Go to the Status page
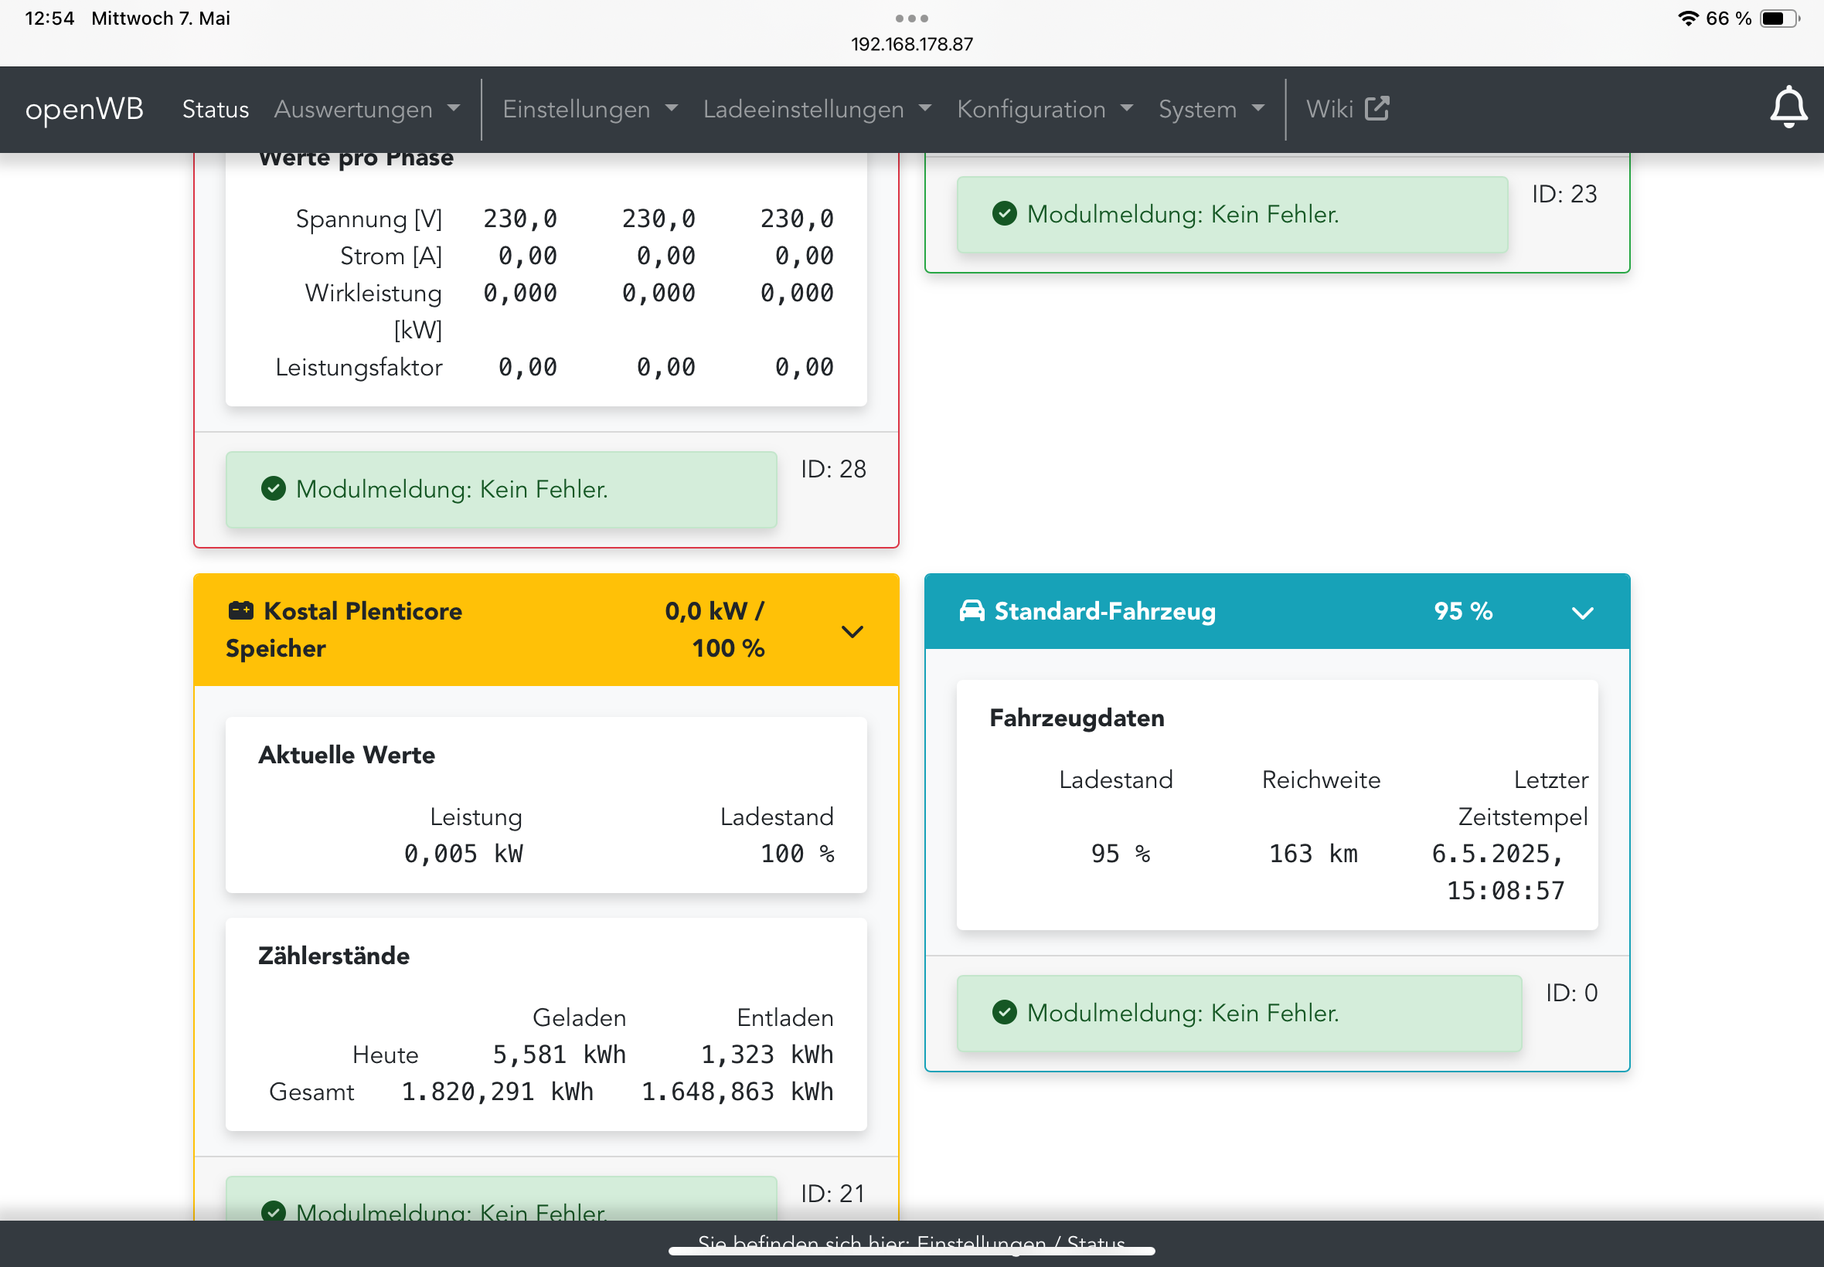1824x1267 pixels. [x=215, y=109]
